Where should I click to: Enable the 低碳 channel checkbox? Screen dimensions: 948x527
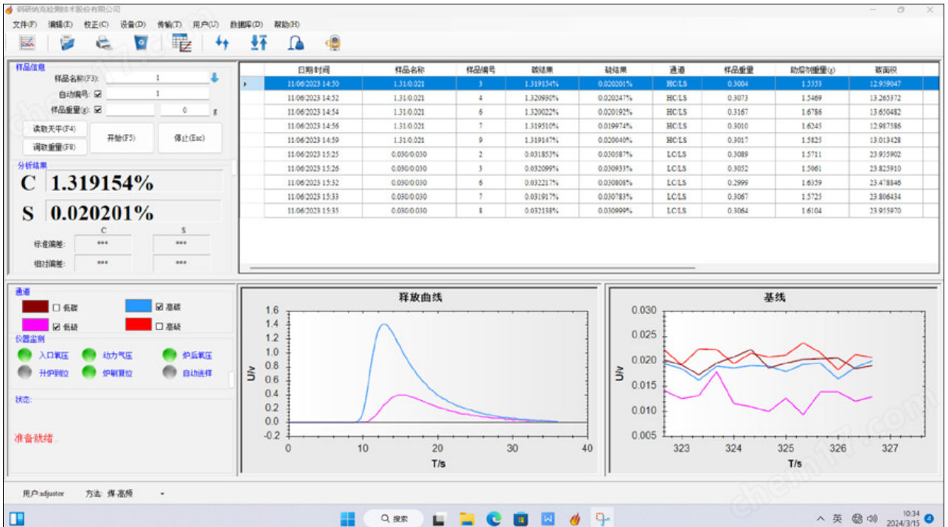point(57,307)
